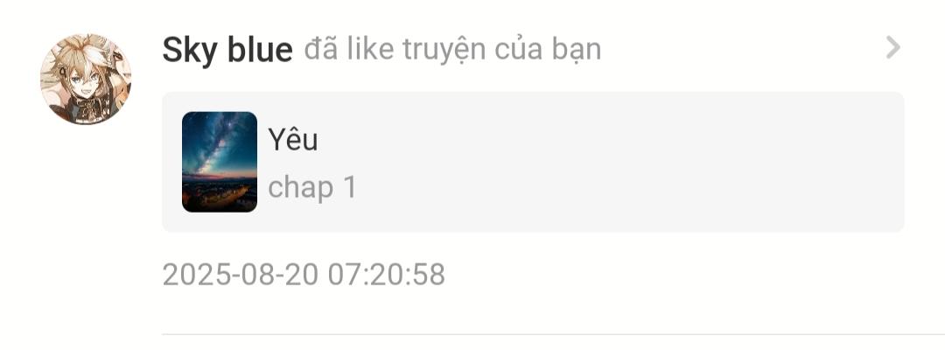Expand notification details via the gray arrow
This screenshot has height=350, width=945.
pyautogui.click(x=892, y=47)
